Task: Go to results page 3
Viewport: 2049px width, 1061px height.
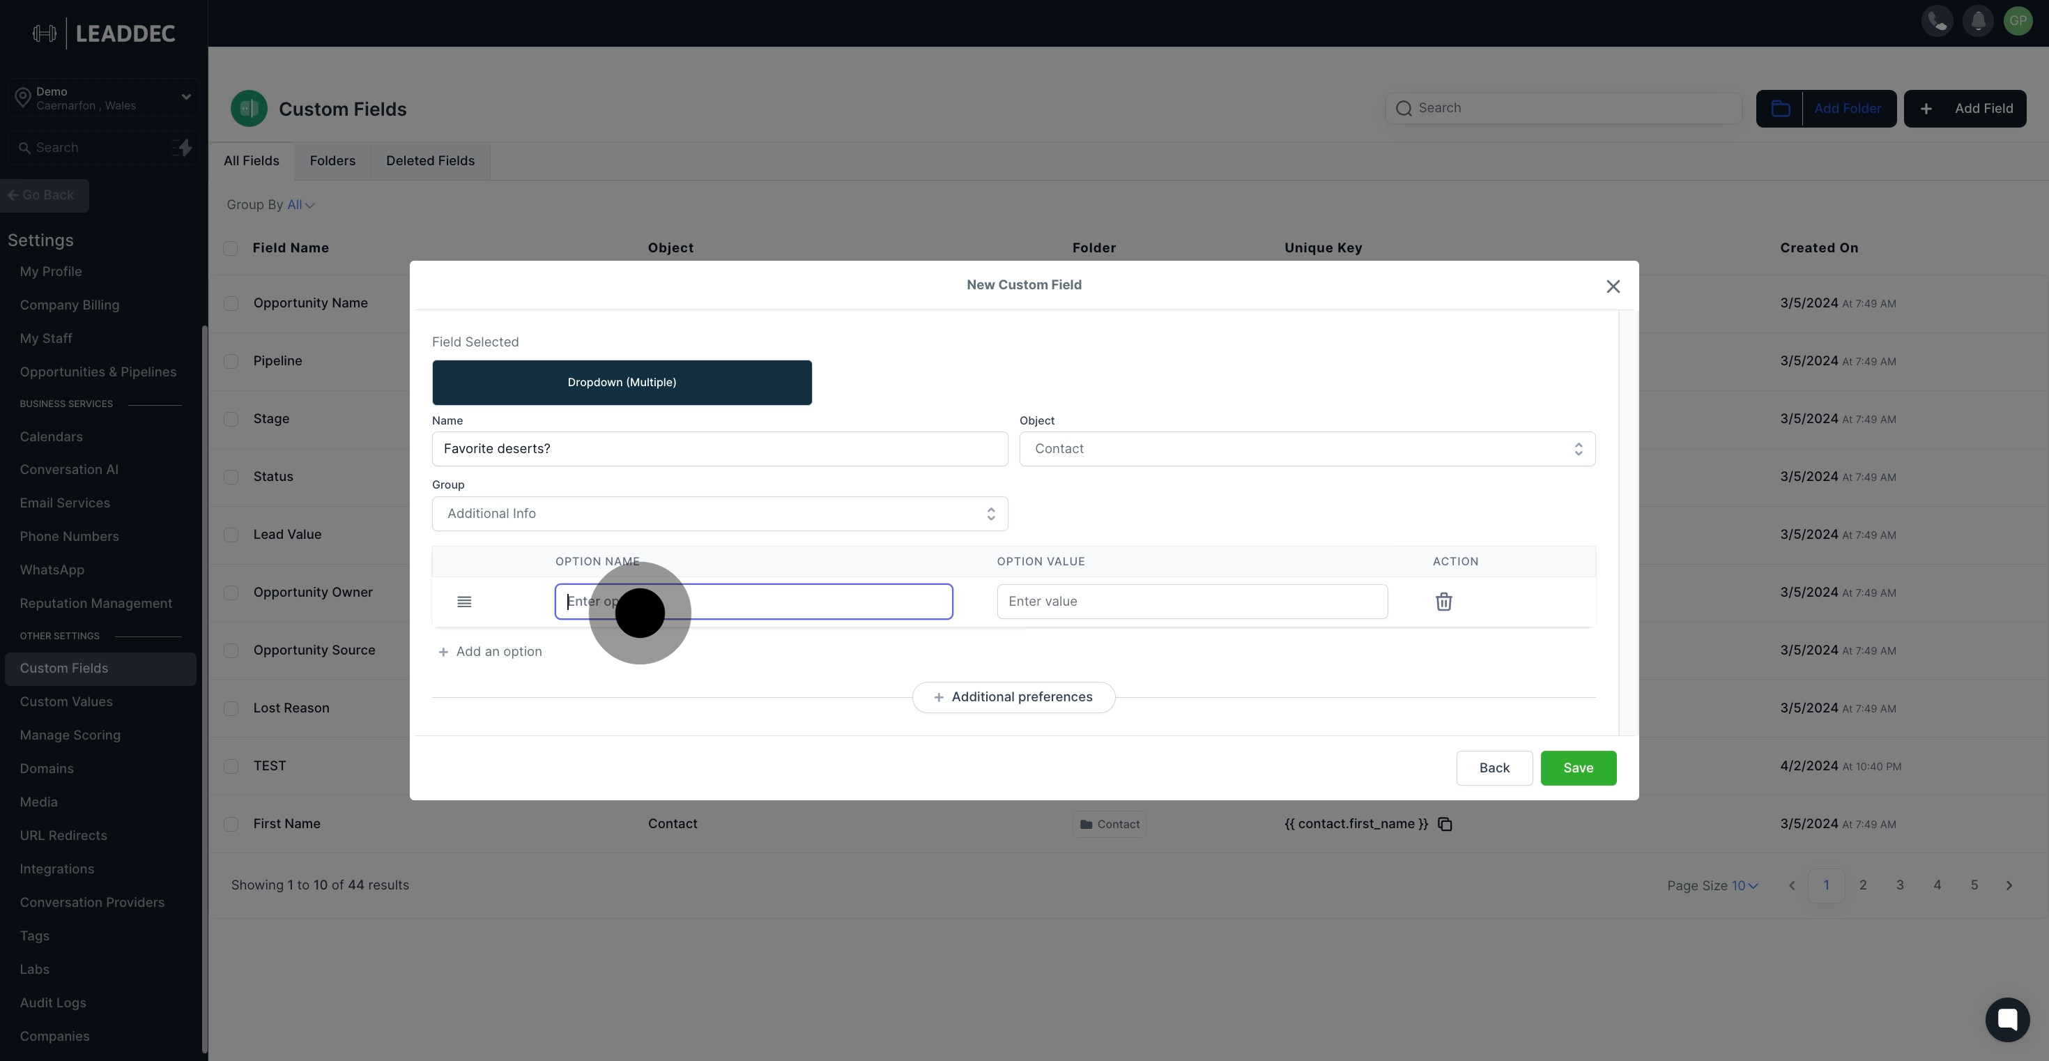Action: [x=1899, y=885]
